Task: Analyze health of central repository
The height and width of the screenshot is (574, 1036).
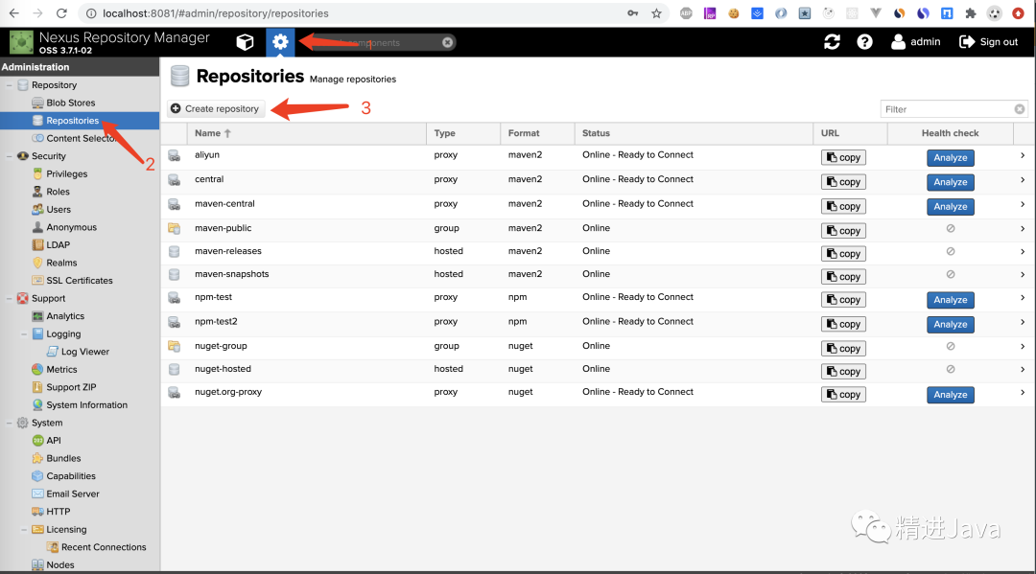Action: [950, 182]
